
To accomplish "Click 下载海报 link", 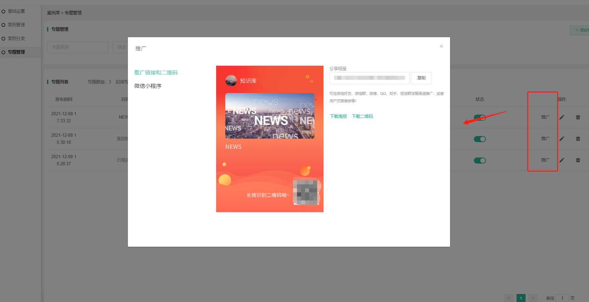I will point(338,116).
